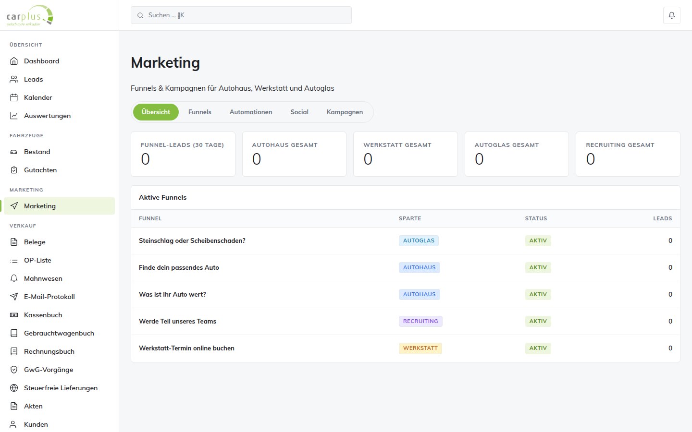Switch to the Funnels tab
The image size is (692, 432).
pyautogui.click(x=200, y=112)
